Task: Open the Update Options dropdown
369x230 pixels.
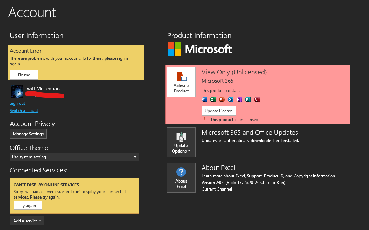Action: (181, 142)
